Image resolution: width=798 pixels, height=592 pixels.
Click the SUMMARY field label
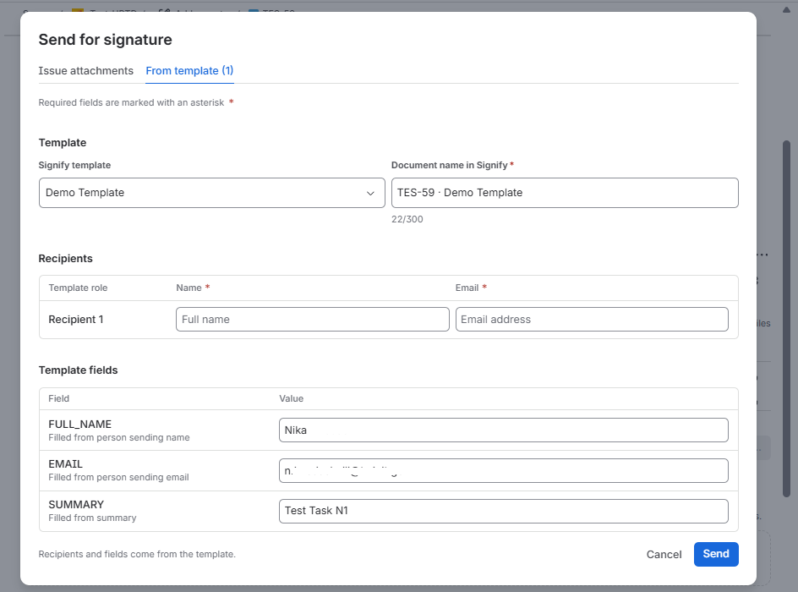click(76, 504)
